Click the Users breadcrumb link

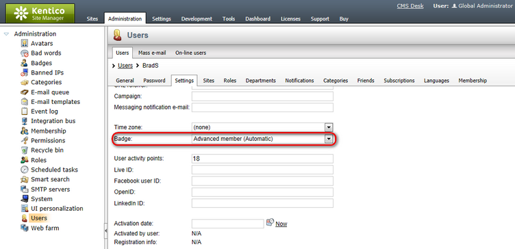click(x=125, y=66)
